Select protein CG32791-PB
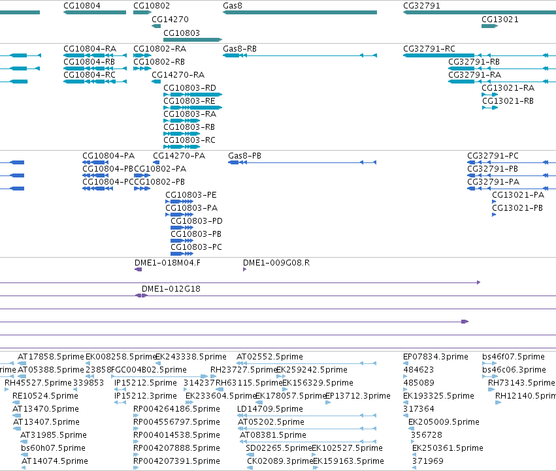Screen dimensions: 556x471 pos(512,175)
